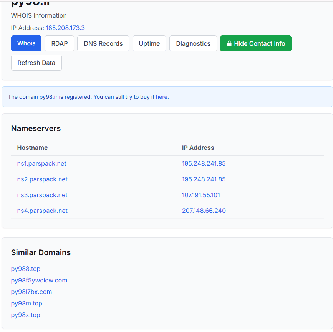Click the Refresh Data button

36,63
